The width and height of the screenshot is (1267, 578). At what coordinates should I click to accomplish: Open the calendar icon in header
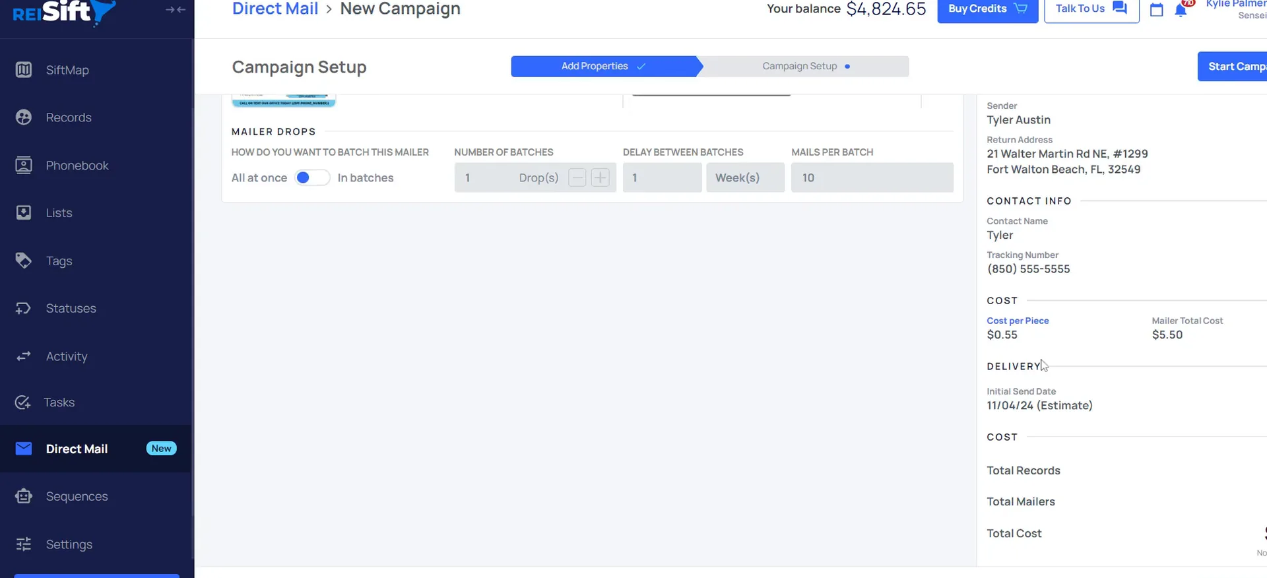click(1157, 10)
